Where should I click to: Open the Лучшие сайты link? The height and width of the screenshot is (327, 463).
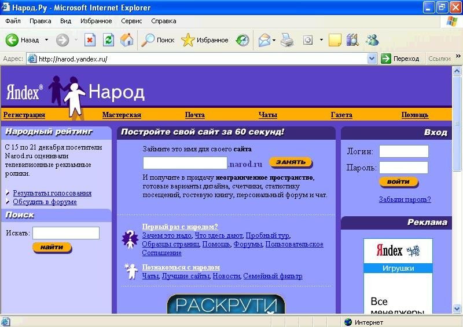[x=186, y=276]
